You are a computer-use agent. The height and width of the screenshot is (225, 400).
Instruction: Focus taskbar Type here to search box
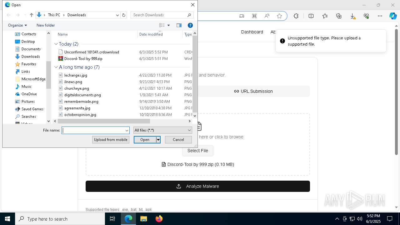tap(60, 219)
